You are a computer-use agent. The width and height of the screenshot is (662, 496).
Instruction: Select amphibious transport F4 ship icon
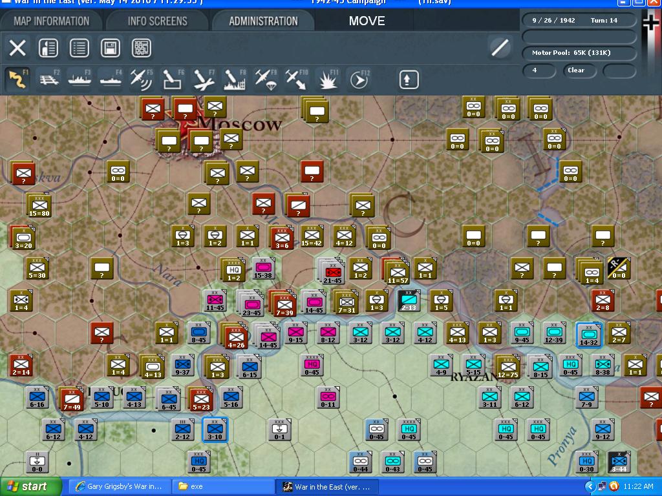[111, 79]
